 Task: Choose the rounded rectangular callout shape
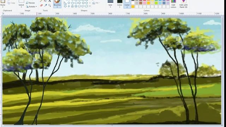tap(79, 6)
